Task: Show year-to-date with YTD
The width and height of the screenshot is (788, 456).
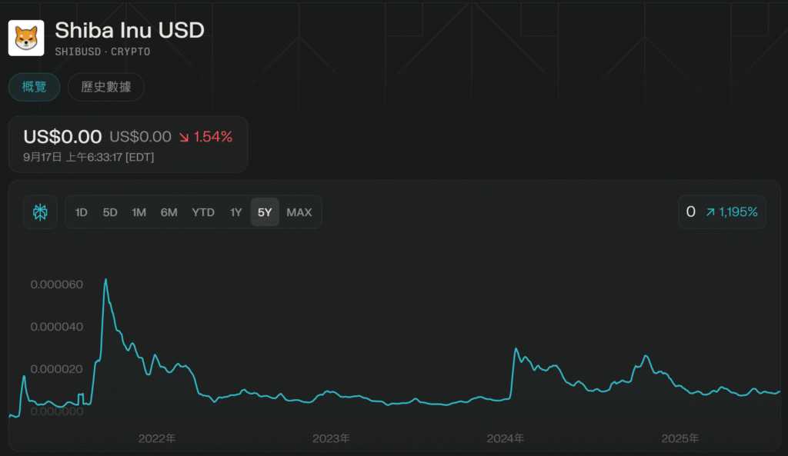Action: click(203, 212)
